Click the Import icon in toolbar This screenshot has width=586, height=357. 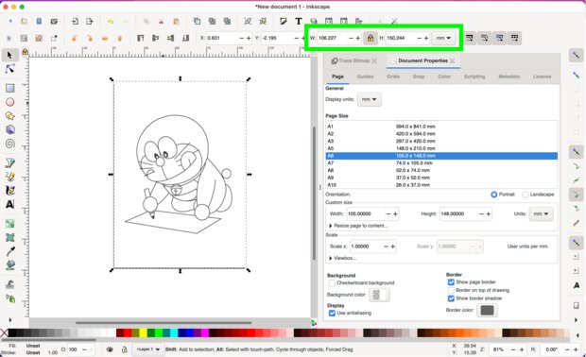(75, 22)
